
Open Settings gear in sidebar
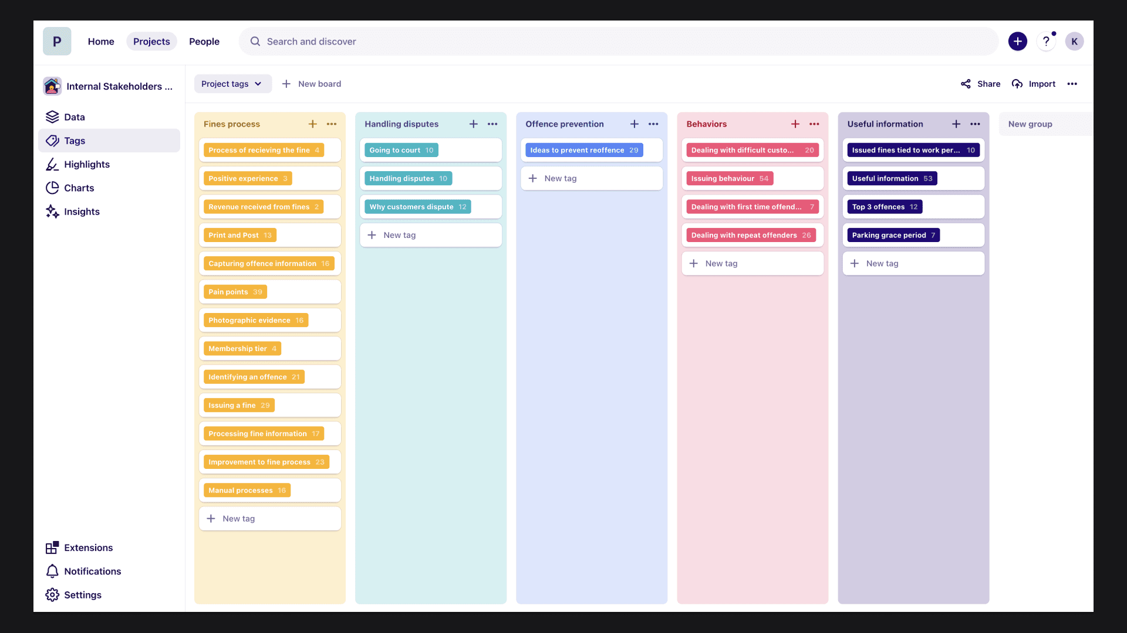[52, 595]
